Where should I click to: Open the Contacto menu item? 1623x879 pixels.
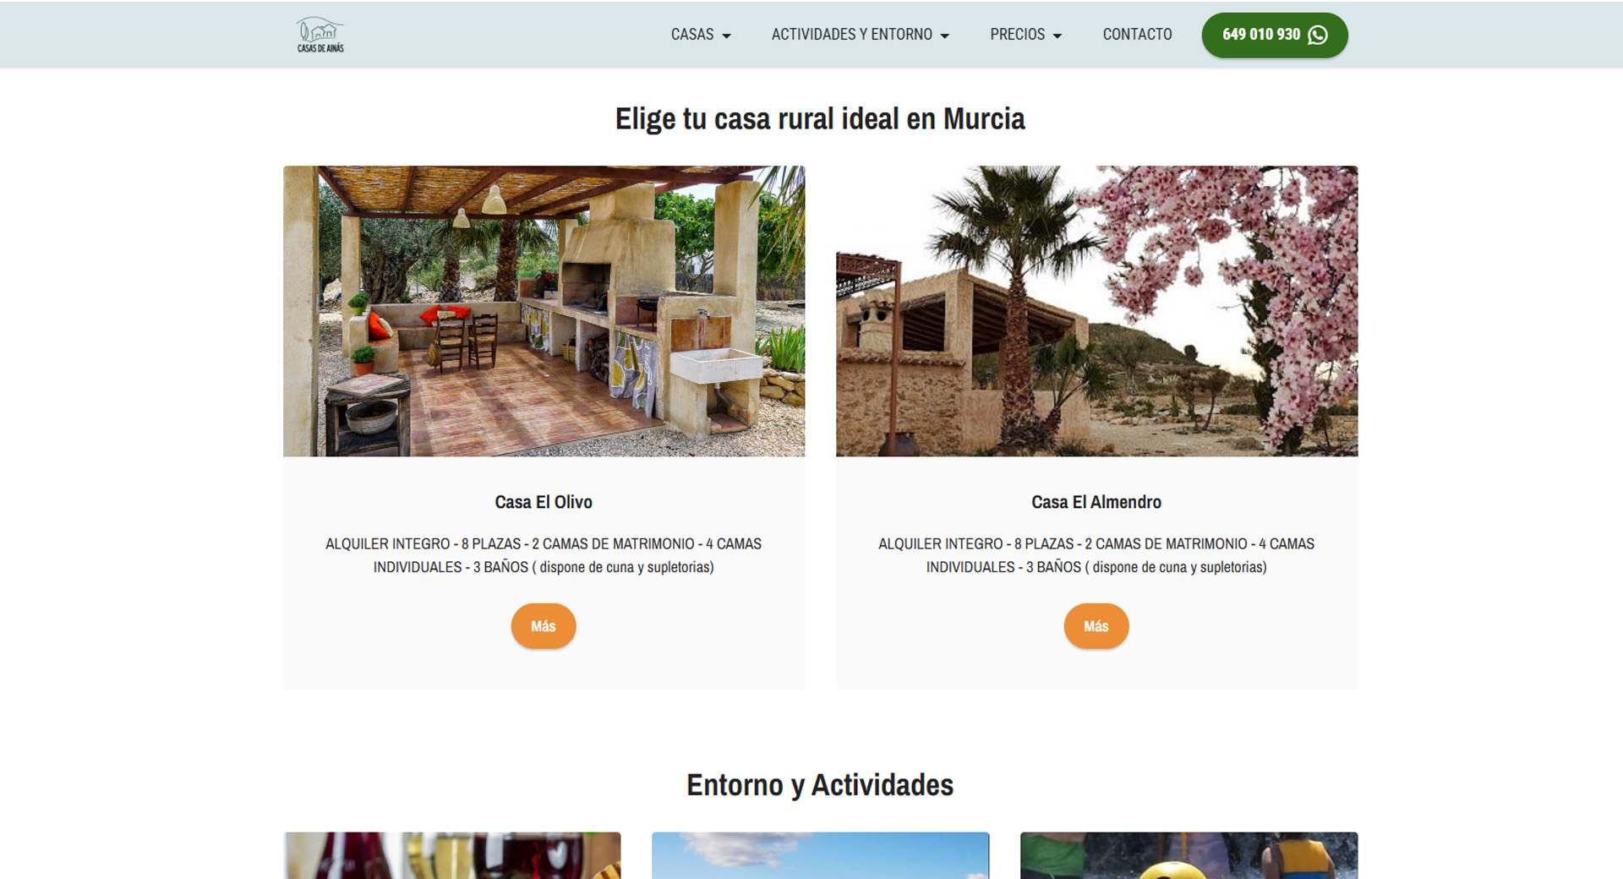1137,35
